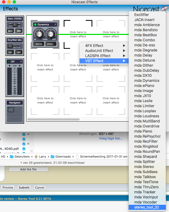Reset the right CLIP indicator light
The height and width of the screenshot is (212, 169).
pos(20,66)
